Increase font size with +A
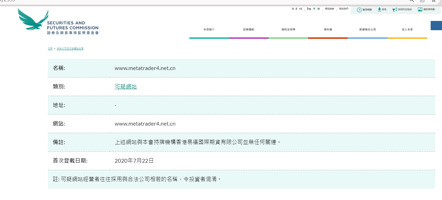Viewport: 442px width, 200px height. click(301, 9)
